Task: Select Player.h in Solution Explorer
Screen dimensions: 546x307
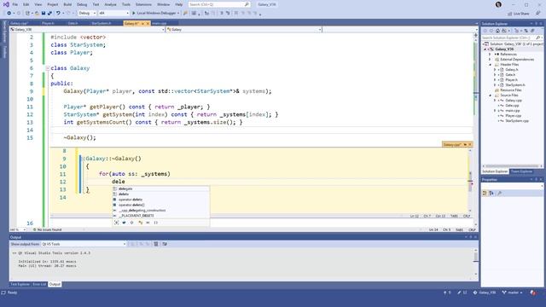Action: coord(511,80)
